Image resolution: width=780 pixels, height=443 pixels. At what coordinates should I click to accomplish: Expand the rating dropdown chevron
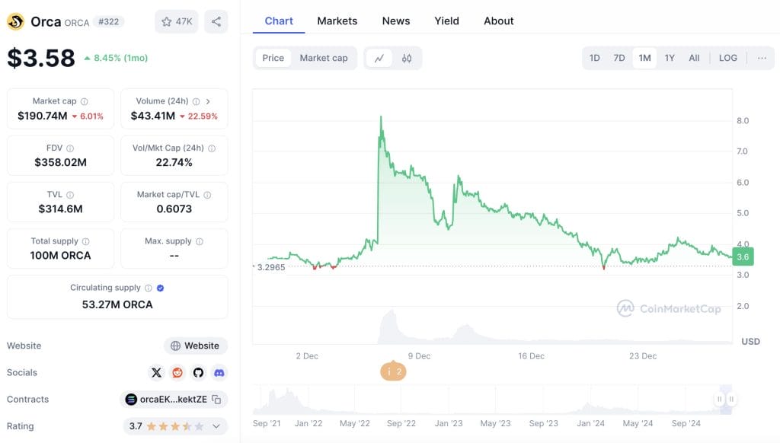pos(216,426)
